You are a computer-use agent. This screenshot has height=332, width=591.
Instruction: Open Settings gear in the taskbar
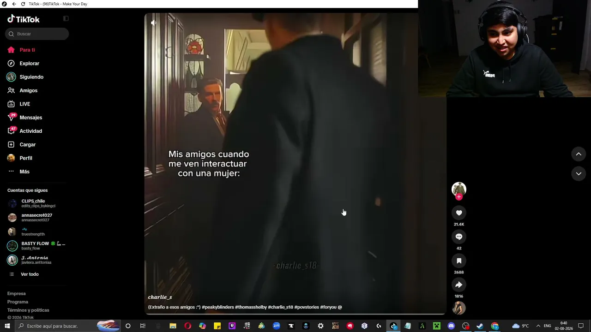[320, 326]
